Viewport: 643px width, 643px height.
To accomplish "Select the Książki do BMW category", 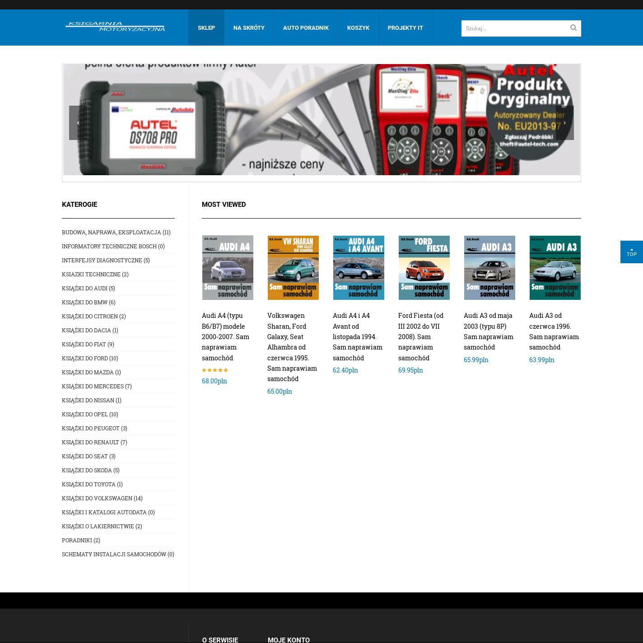I will click(88, 303).
